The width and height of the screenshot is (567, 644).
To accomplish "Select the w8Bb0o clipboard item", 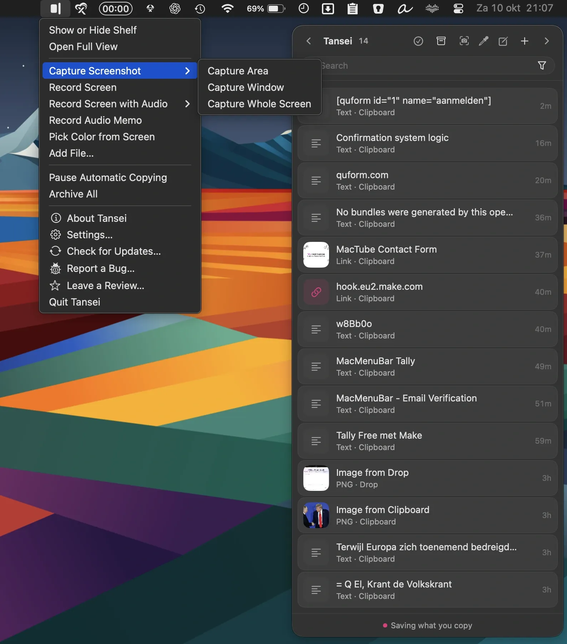I will tap(427, 329).
